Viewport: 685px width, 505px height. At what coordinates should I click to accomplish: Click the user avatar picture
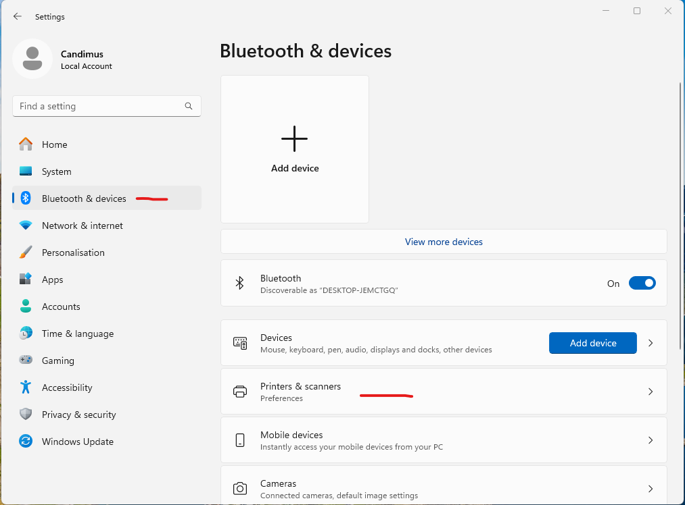pyautogui.click(x=32, y=59)
